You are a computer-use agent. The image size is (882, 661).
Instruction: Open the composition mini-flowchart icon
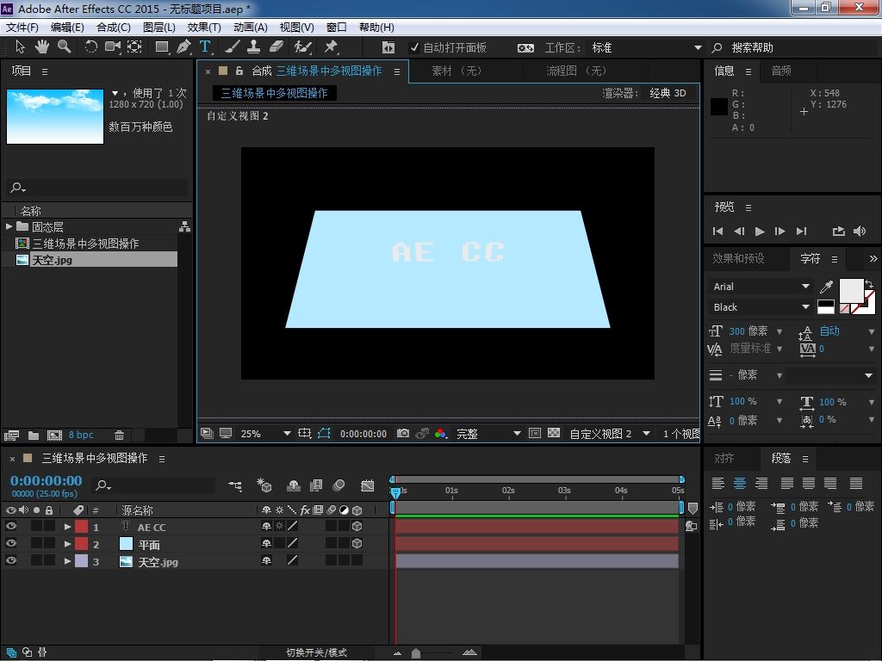(235, 485)
